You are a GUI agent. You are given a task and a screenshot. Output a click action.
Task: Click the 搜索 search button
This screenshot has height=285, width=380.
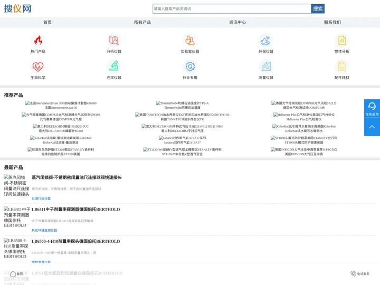click(318, 9)
